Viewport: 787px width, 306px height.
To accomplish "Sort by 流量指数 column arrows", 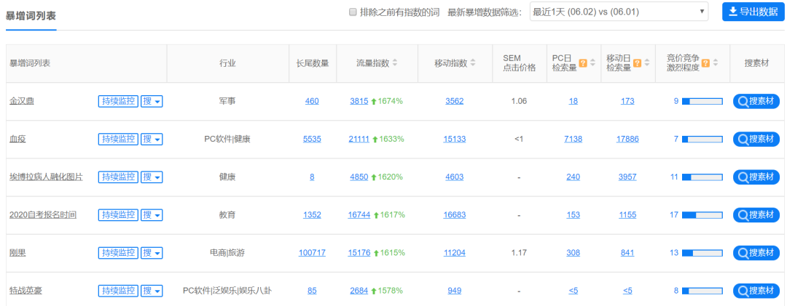I will [394, 64].
